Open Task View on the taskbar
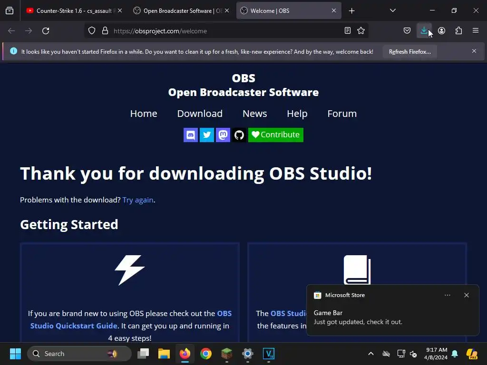The image size is (487, 365). (143, 354)
